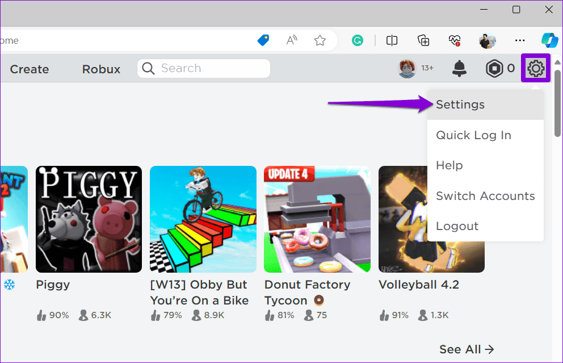
Task: Click the Volleyball 4.2 title
Action: pos(419,285)
